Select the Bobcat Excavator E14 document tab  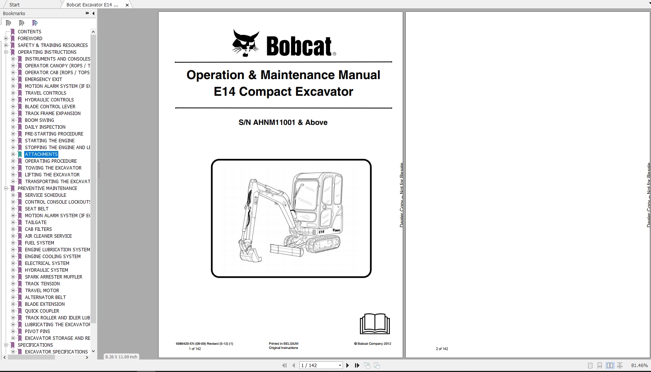92,5
